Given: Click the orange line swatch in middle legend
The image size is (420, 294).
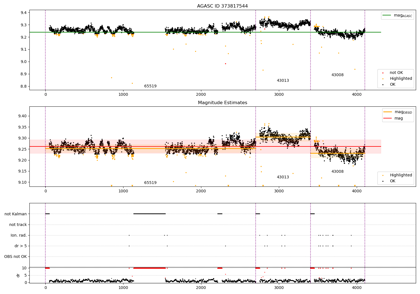Looking at the screenshot, I should tap(388, 112).
